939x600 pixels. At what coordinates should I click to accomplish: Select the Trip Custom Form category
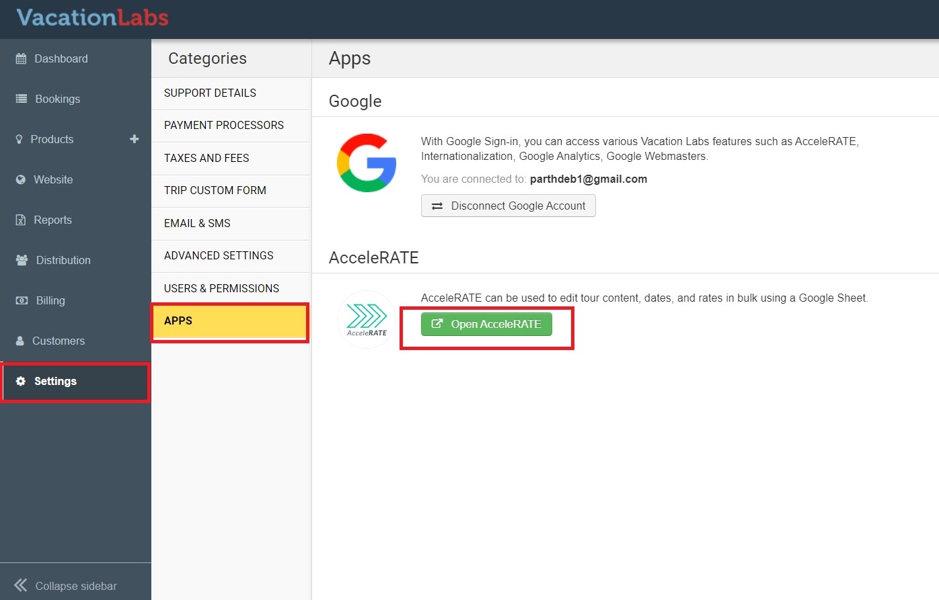point(215,191)
